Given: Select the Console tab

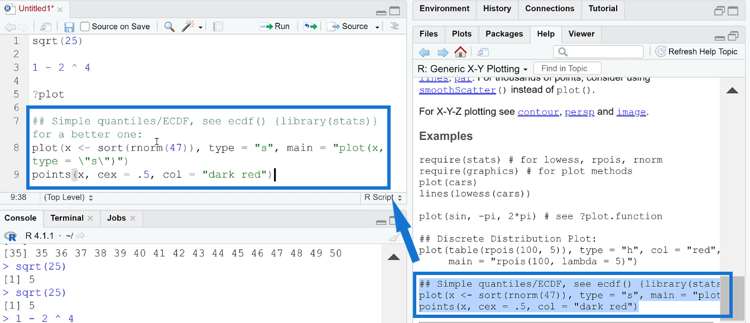Looking at the screenshot, I should [x=21, y=218].
